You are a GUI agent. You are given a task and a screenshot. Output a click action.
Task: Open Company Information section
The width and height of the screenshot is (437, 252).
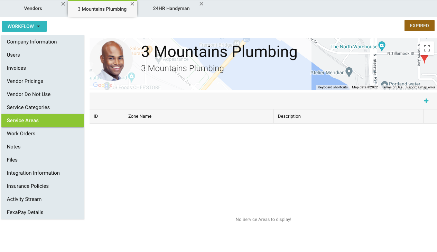(x=32, y=42)
